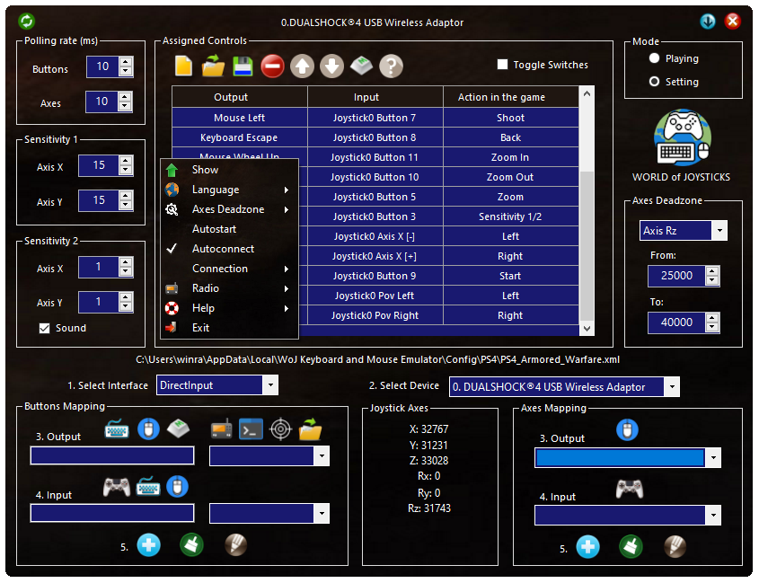759x583 pixels.
Task: Toggle Autostart in the context menu
Action: pos(229,229)
